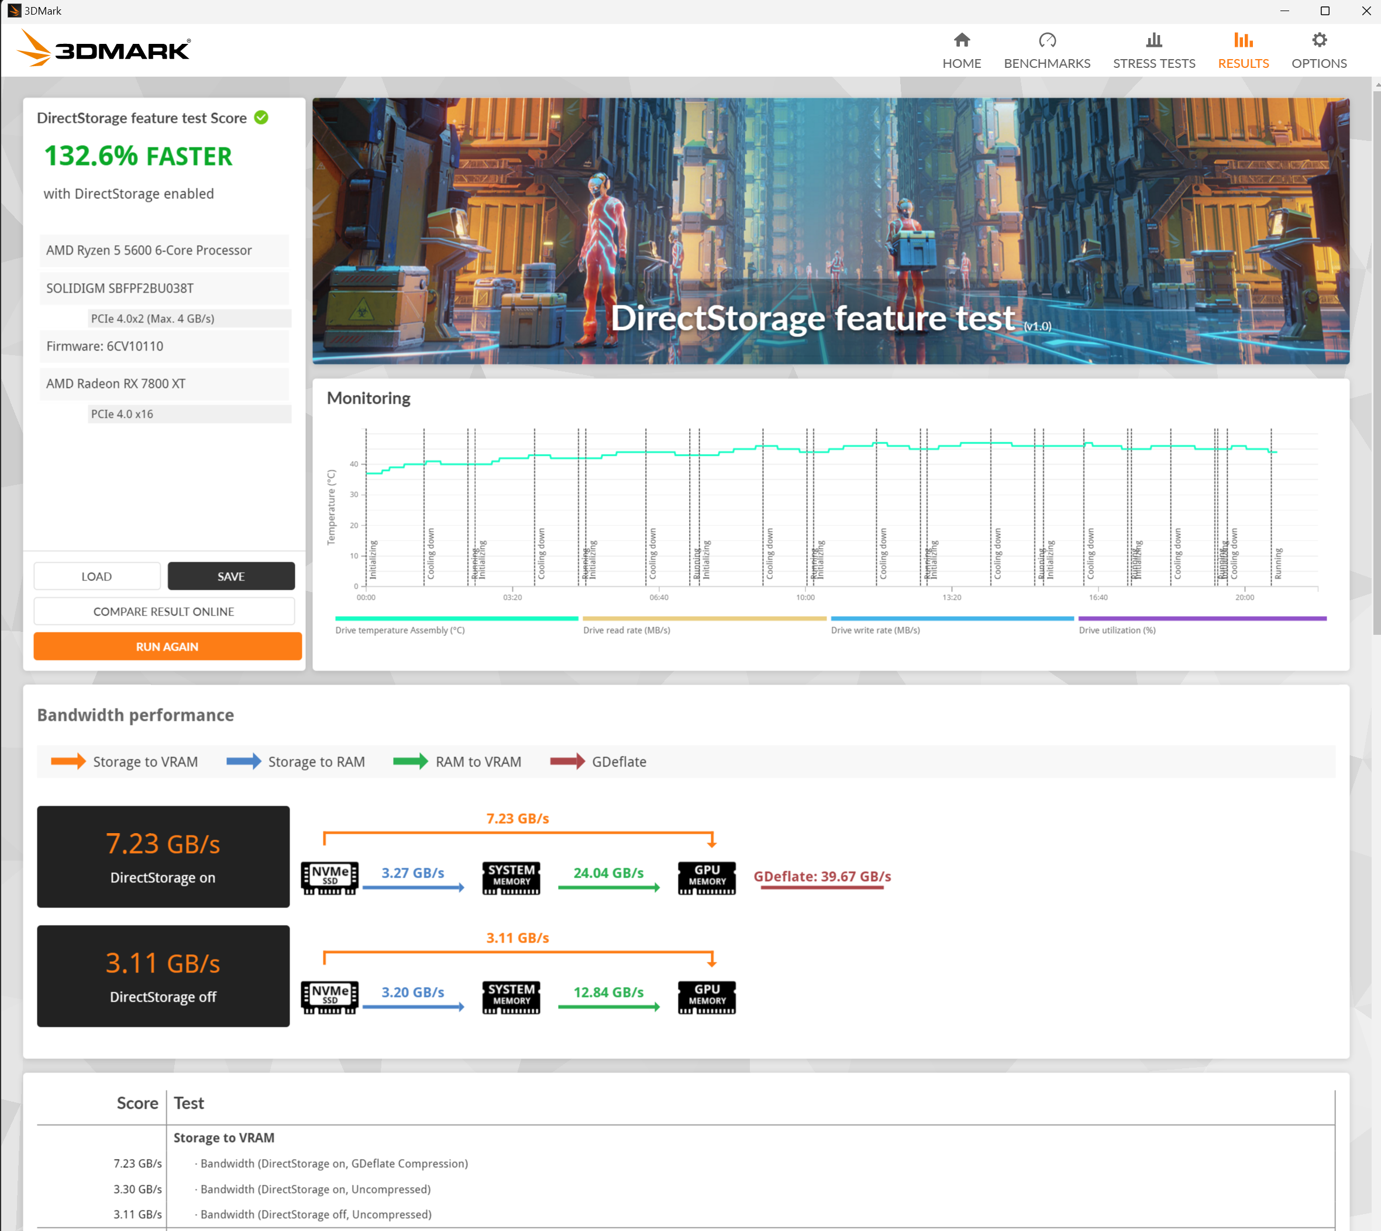This screenshot has height=1231, width=1381.
Task: Click System Memory icon in DirectStorage on row
Action: click(x=511, y=877)
